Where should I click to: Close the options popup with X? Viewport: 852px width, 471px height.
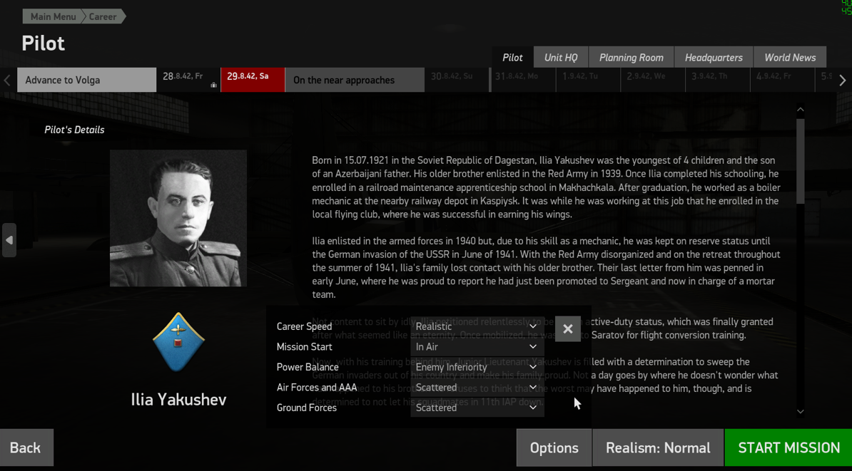pyautogui.click(x=568, y=328)
